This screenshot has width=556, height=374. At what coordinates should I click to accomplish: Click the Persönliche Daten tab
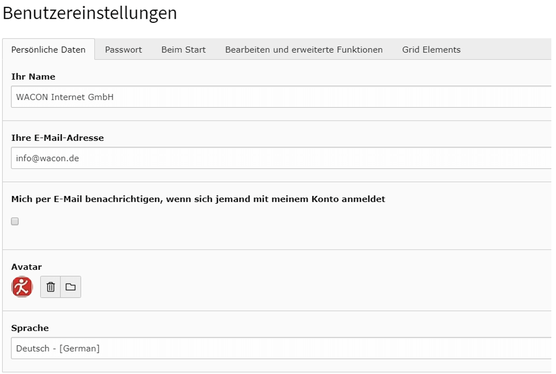coord(49,50)
